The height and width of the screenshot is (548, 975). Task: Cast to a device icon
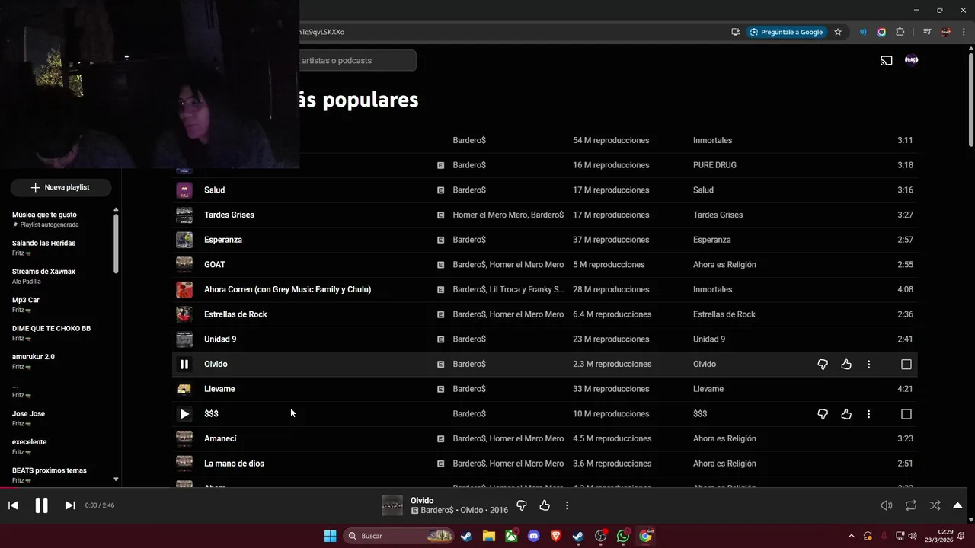887,60
